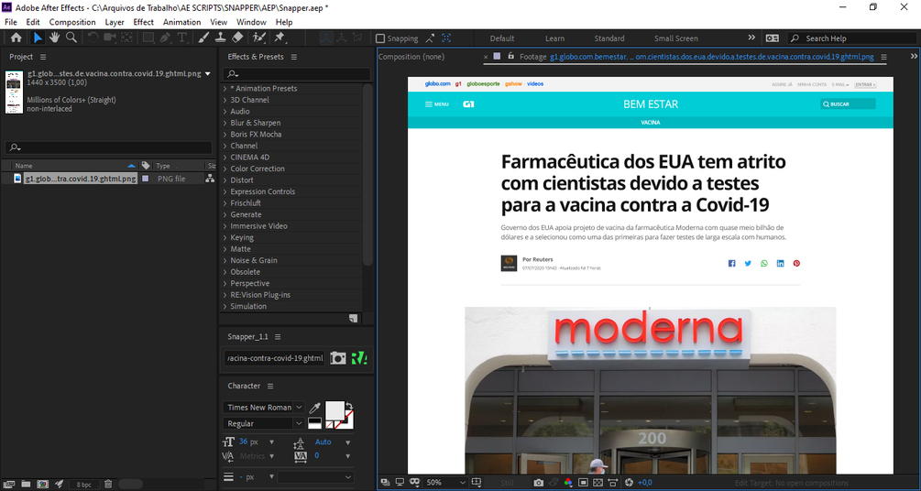This screenshot has height=491, width=921.
Task: Swap fill and stroke colors arrow
Action: [x=349, y=405]
